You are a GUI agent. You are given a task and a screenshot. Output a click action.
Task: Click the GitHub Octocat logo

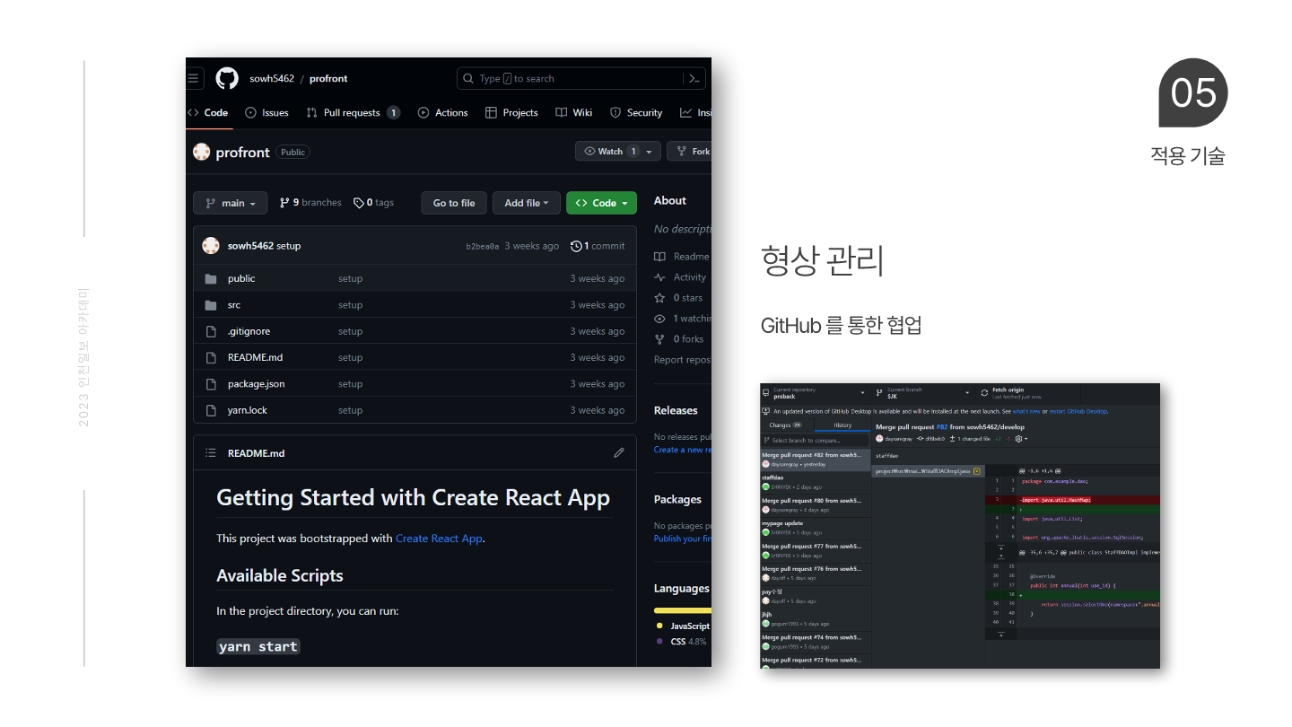click(x=227, y=78)
